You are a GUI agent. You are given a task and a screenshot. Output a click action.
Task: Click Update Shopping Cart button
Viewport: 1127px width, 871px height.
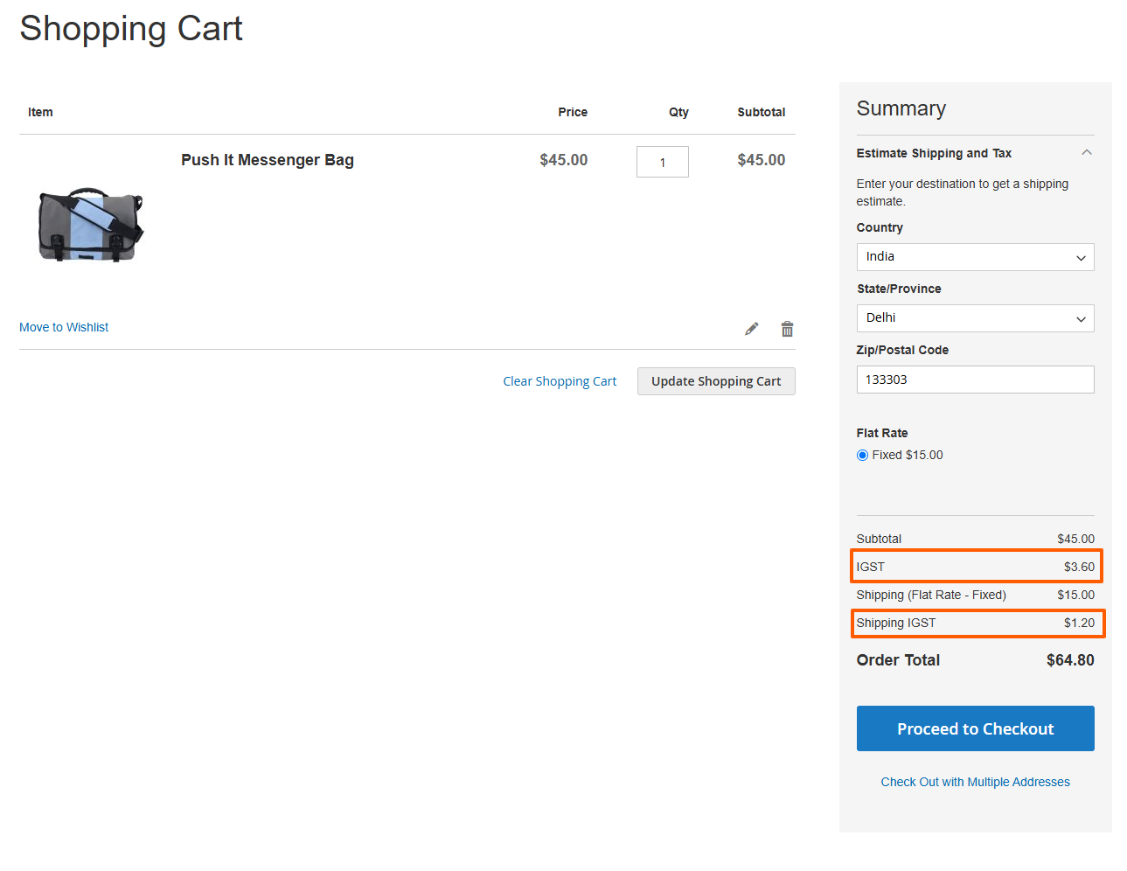pos(716,381)
